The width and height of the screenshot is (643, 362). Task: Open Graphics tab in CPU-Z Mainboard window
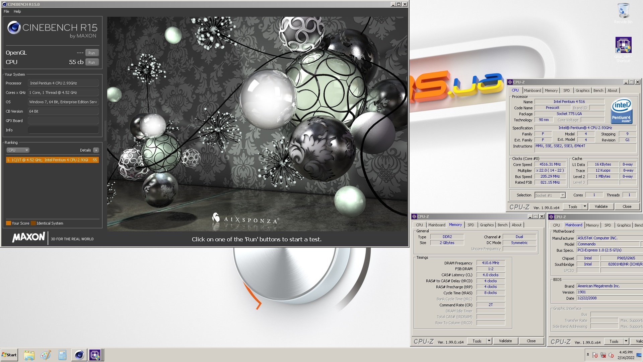[x=624, y=225]
